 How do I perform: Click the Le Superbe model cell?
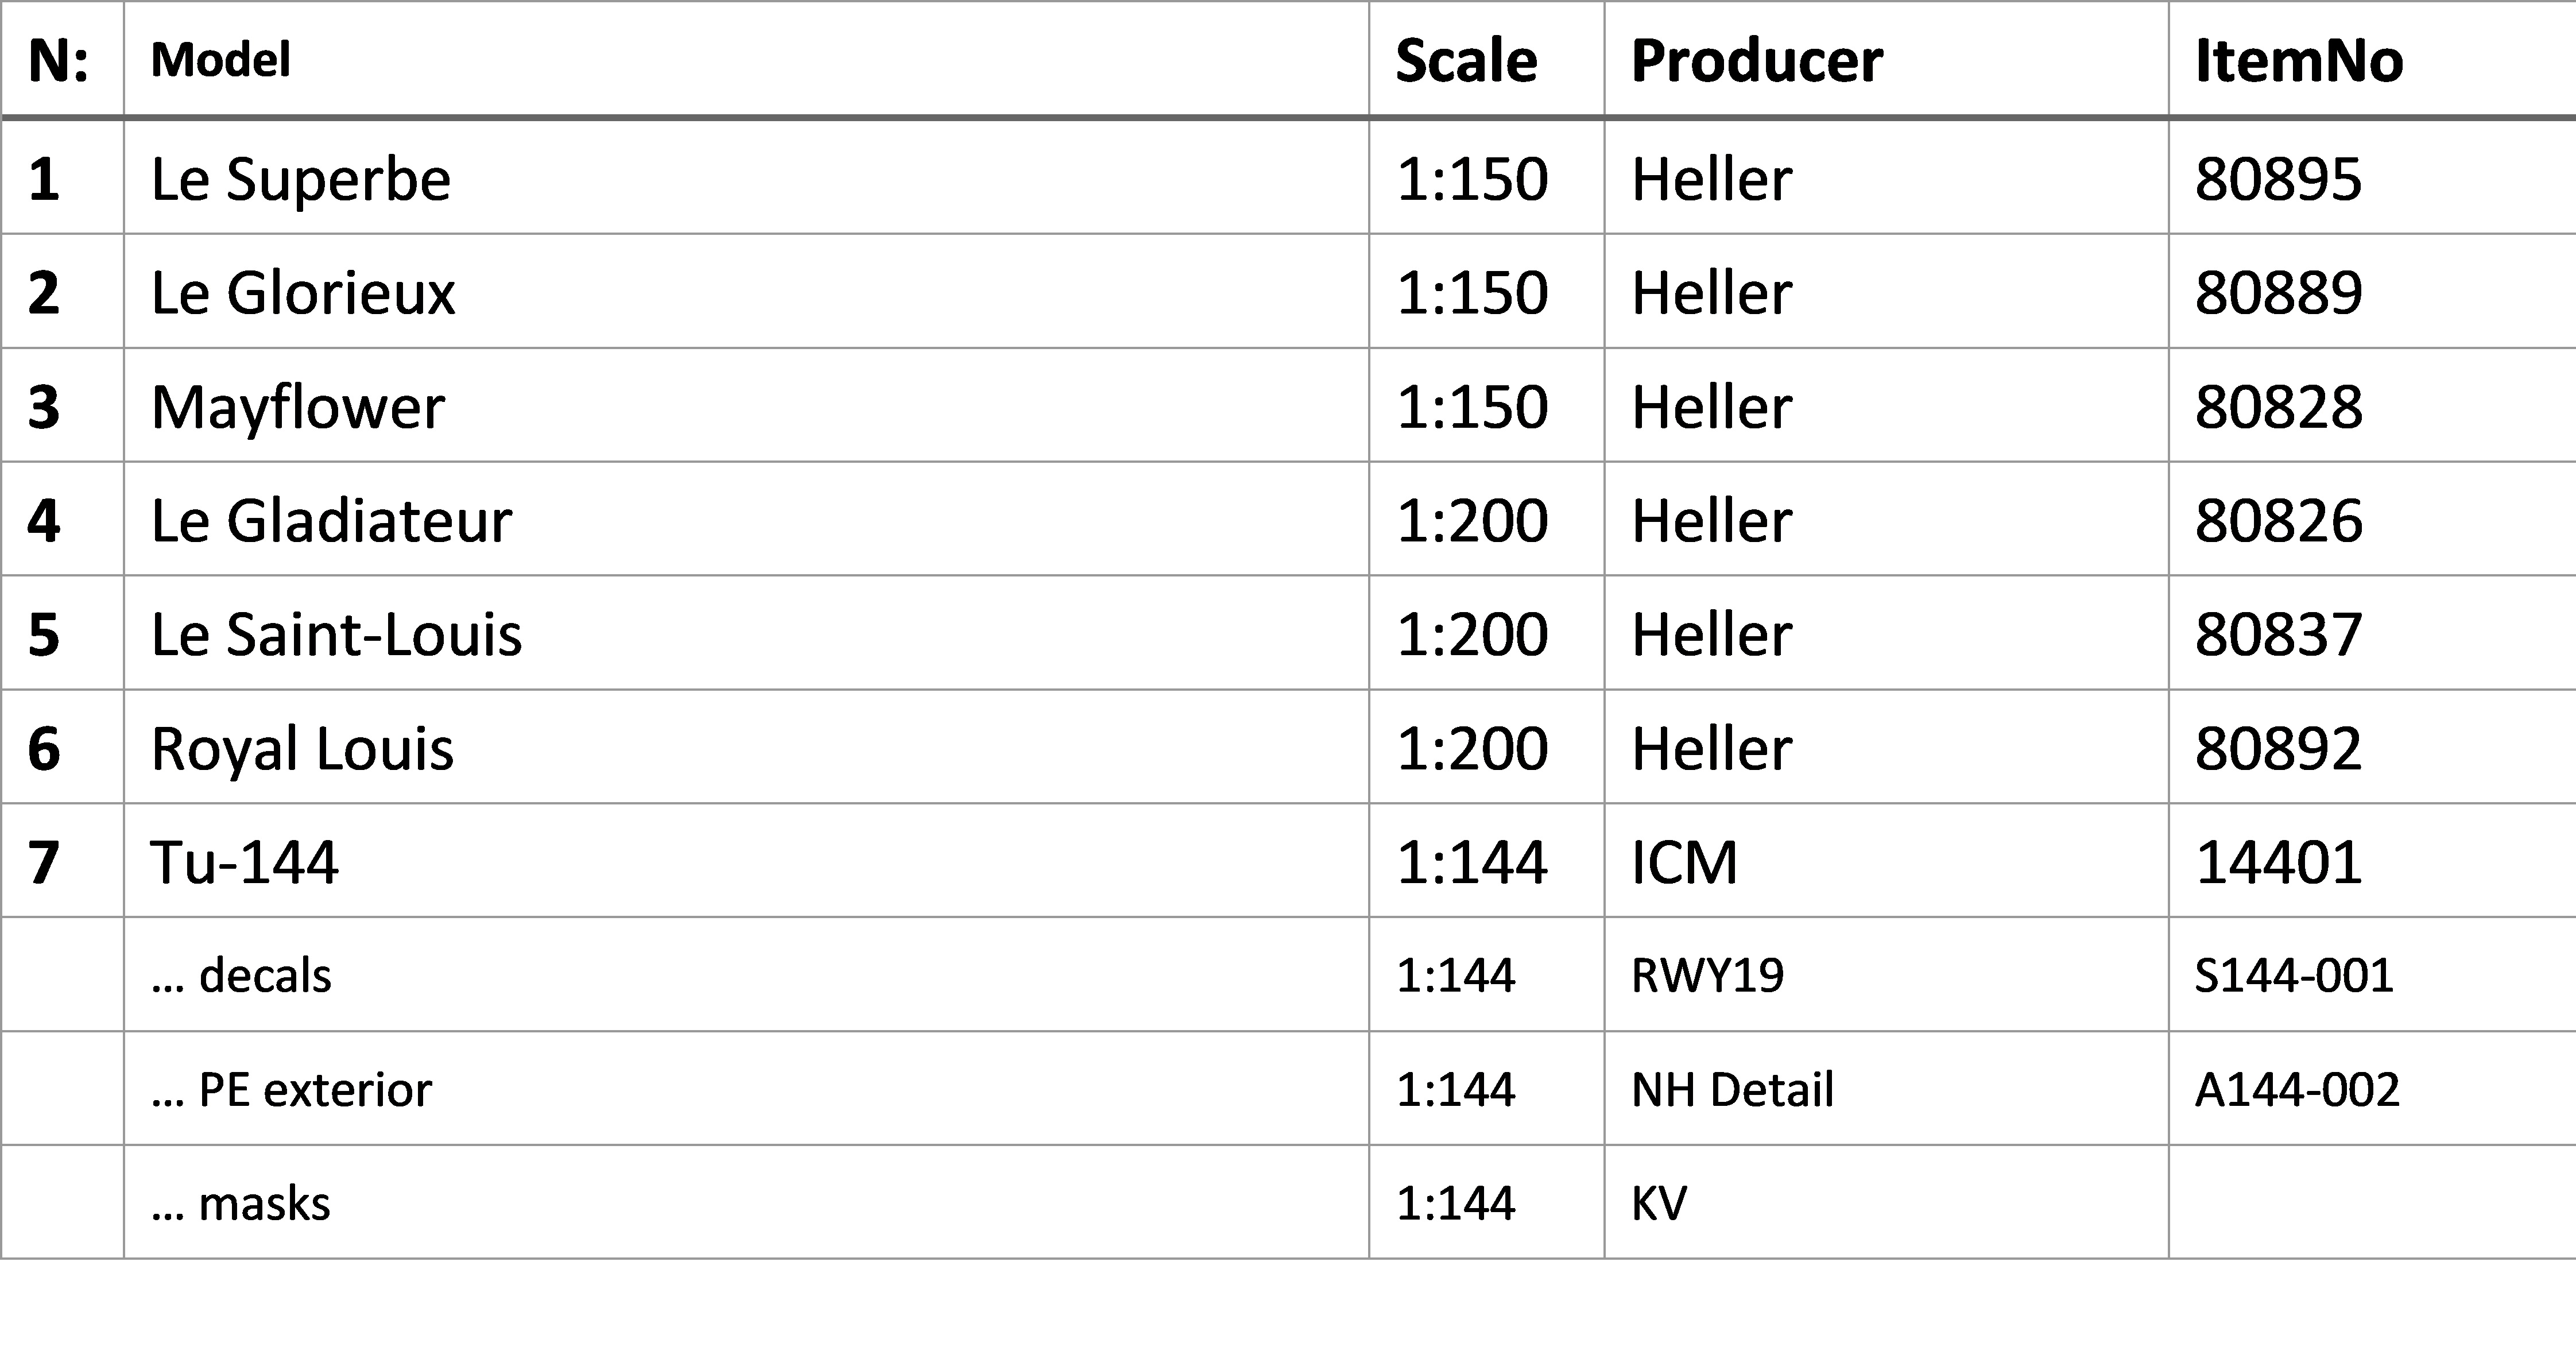click(x=746, y=178)
